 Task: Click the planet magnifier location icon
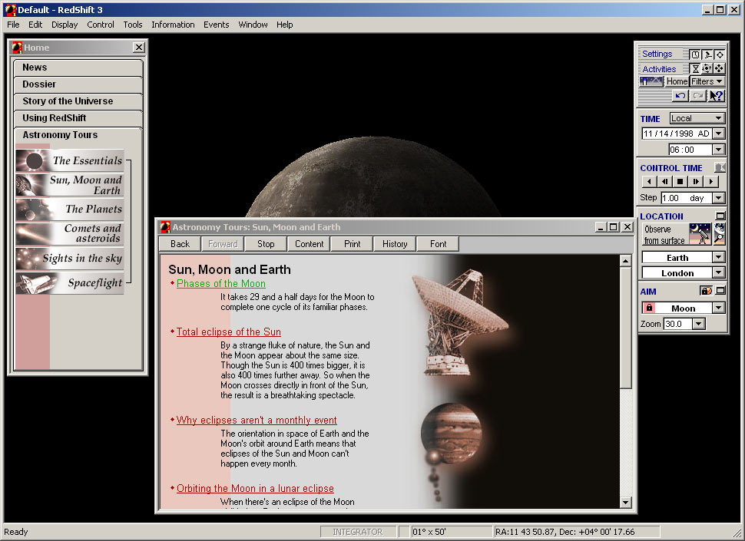pyautogui.click(x=720, y=235)
